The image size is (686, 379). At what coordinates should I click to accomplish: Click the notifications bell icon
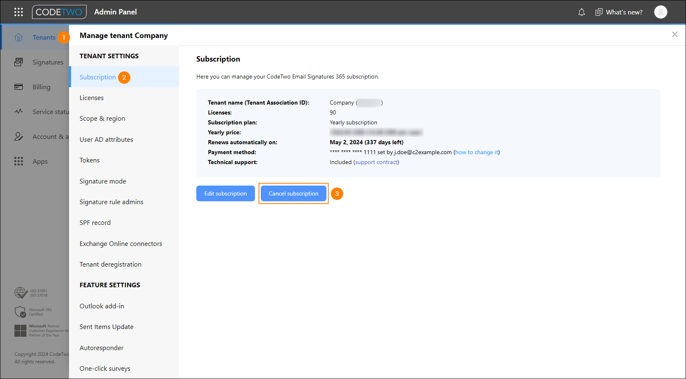pos(581,12)
